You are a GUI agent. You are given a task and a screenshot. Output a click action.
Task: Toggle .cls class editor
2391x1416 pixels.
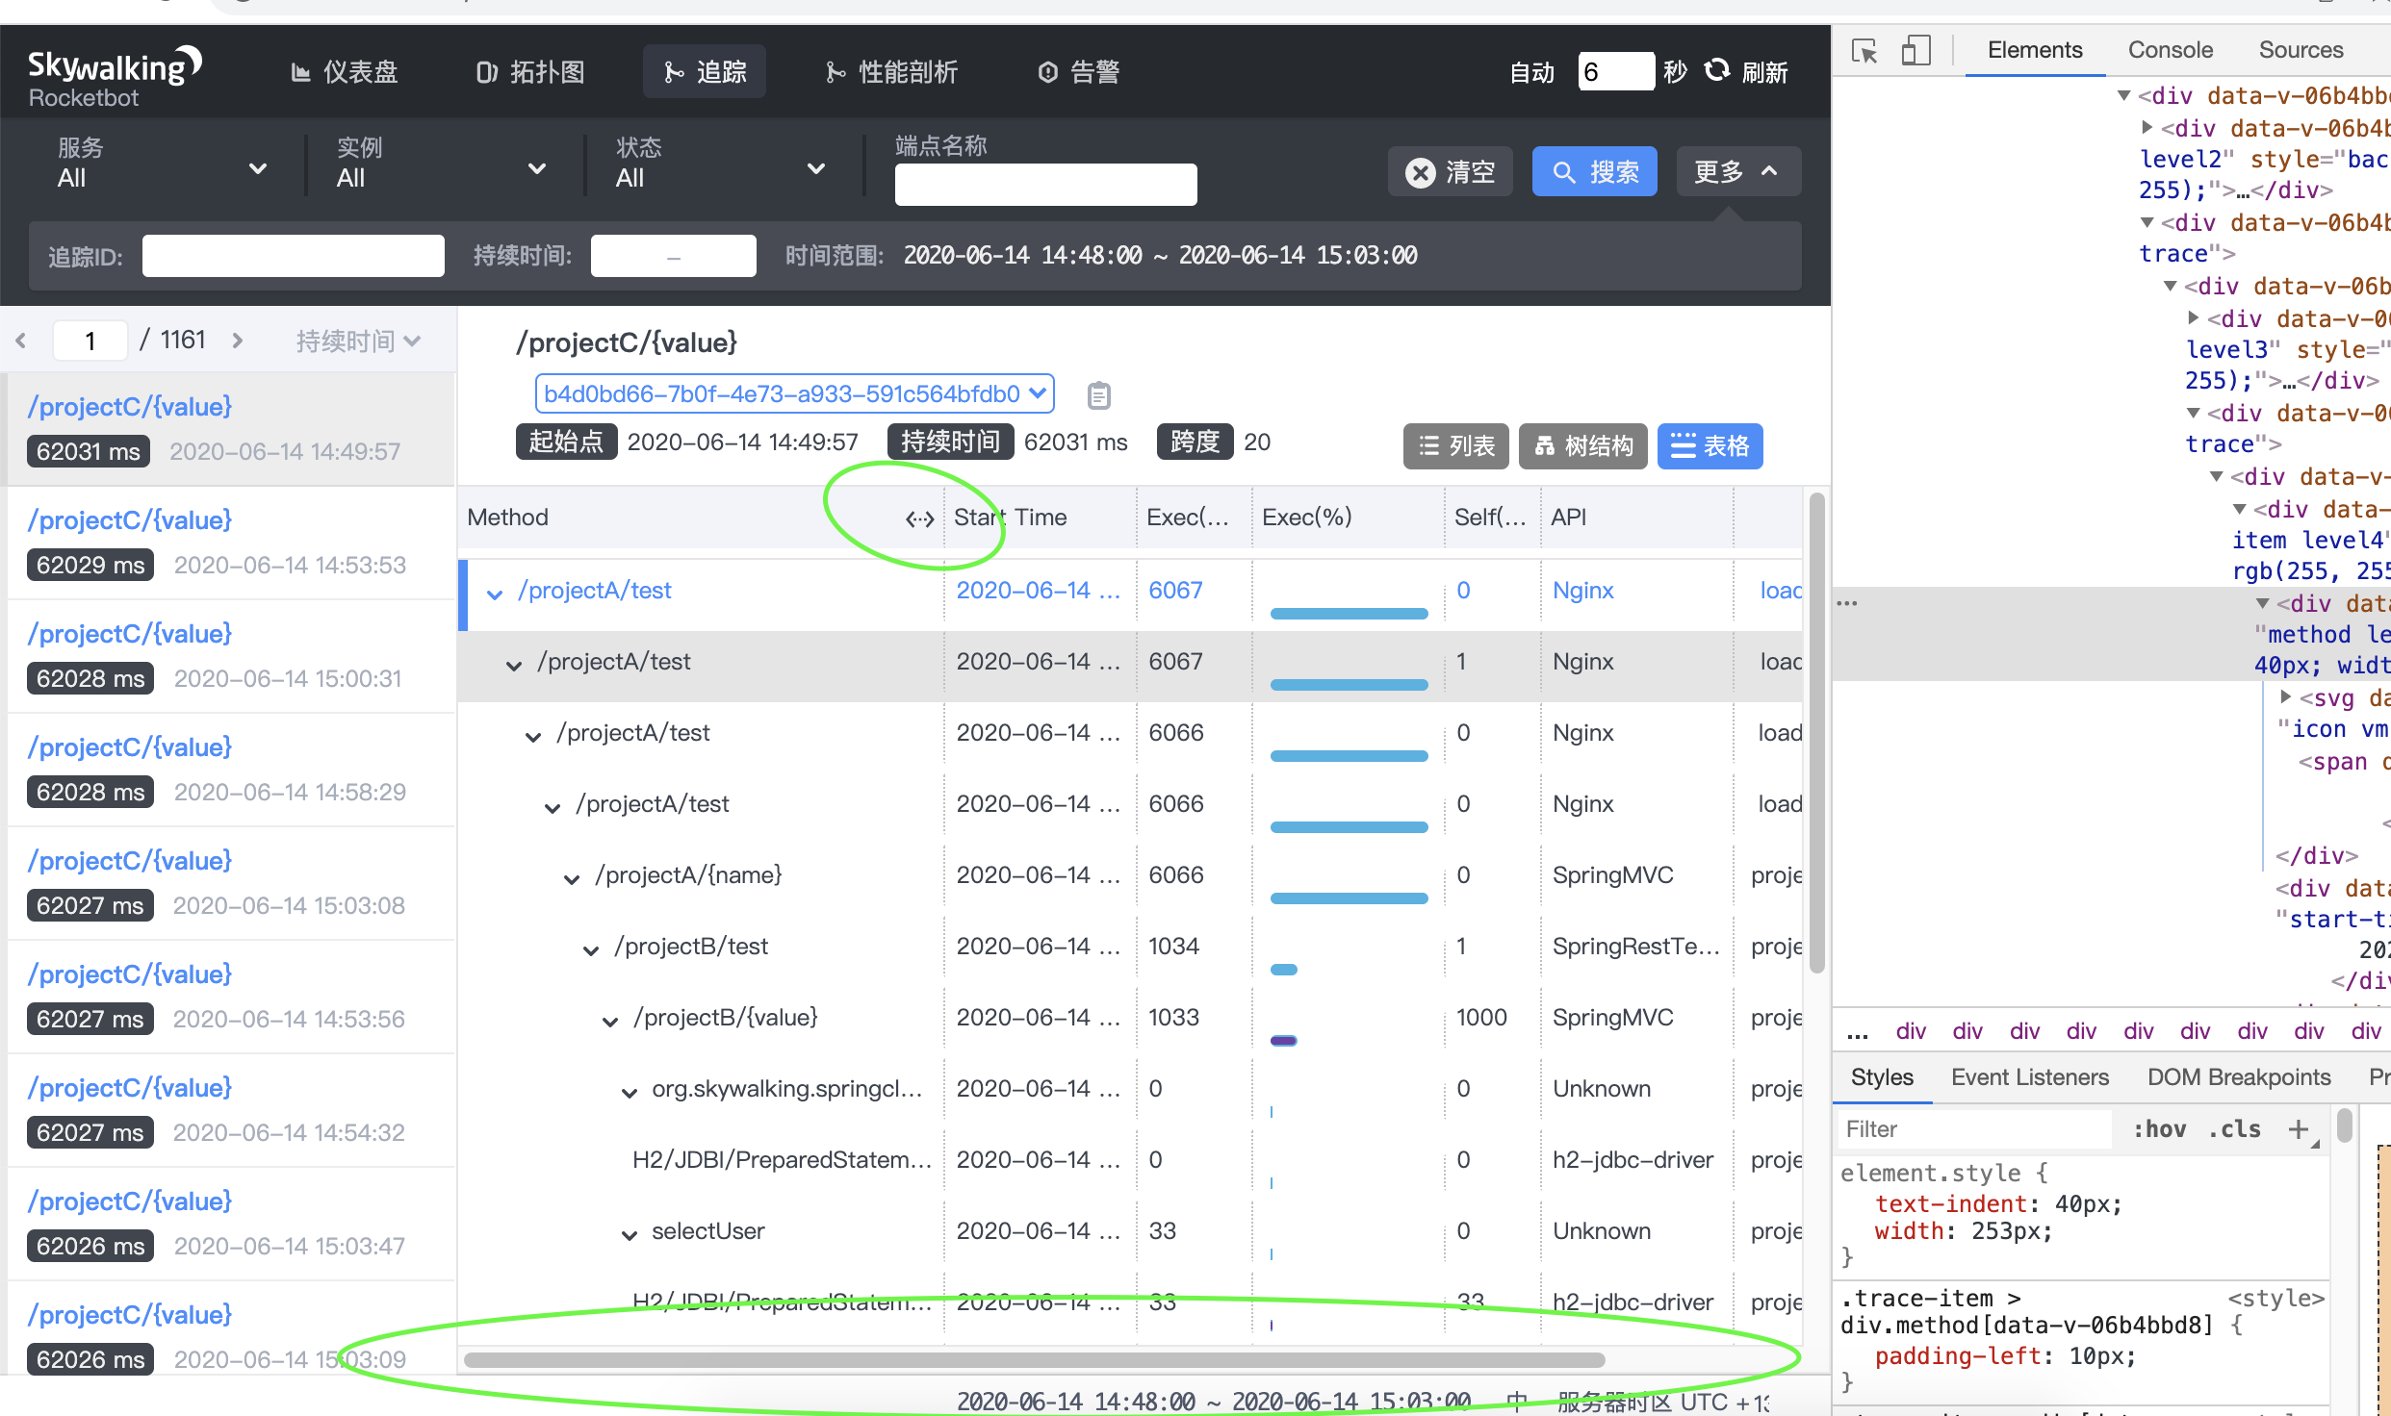click(x=2234, y=1128)
